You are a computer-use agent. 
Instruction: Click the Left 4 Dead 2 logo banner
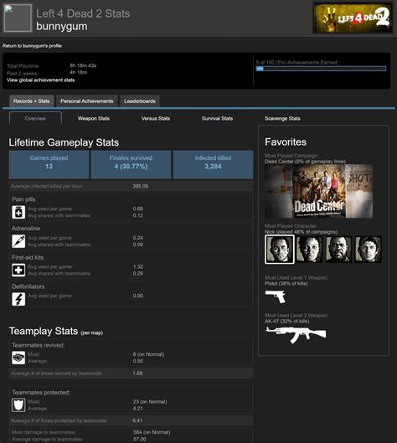(x=353, y=18)
